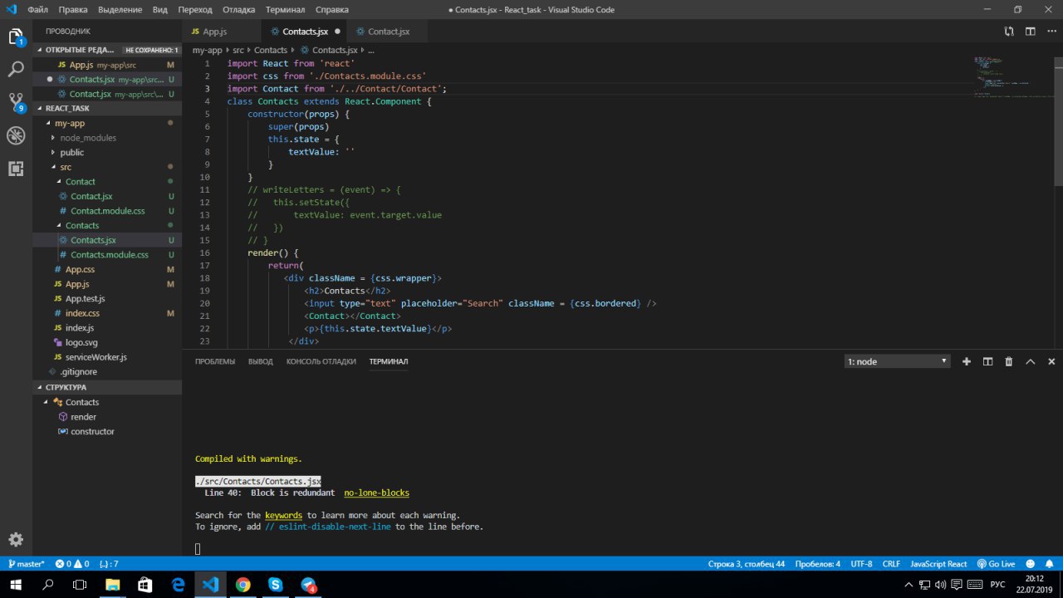The width and height of the screenshot is (1063, 598).
Task: Add a new terminal with plus icon
Action: pos(967,361)
